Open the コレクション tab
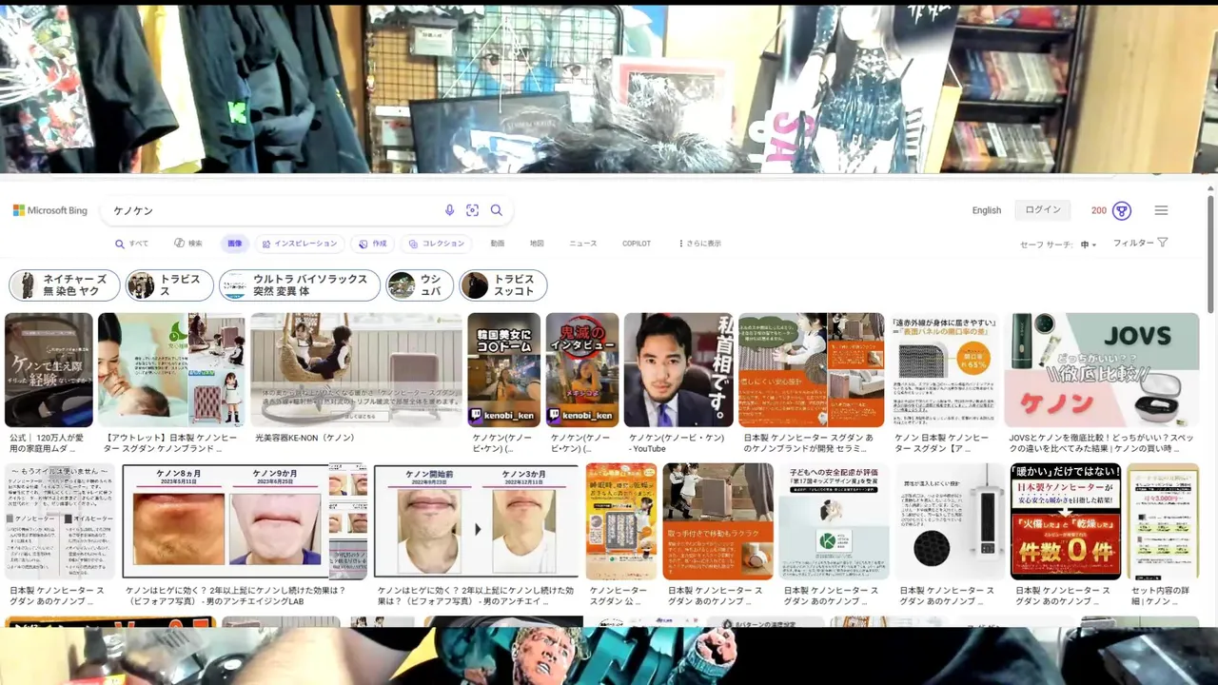The height and width of the screenshot is (685, 1218). point(436,244)
